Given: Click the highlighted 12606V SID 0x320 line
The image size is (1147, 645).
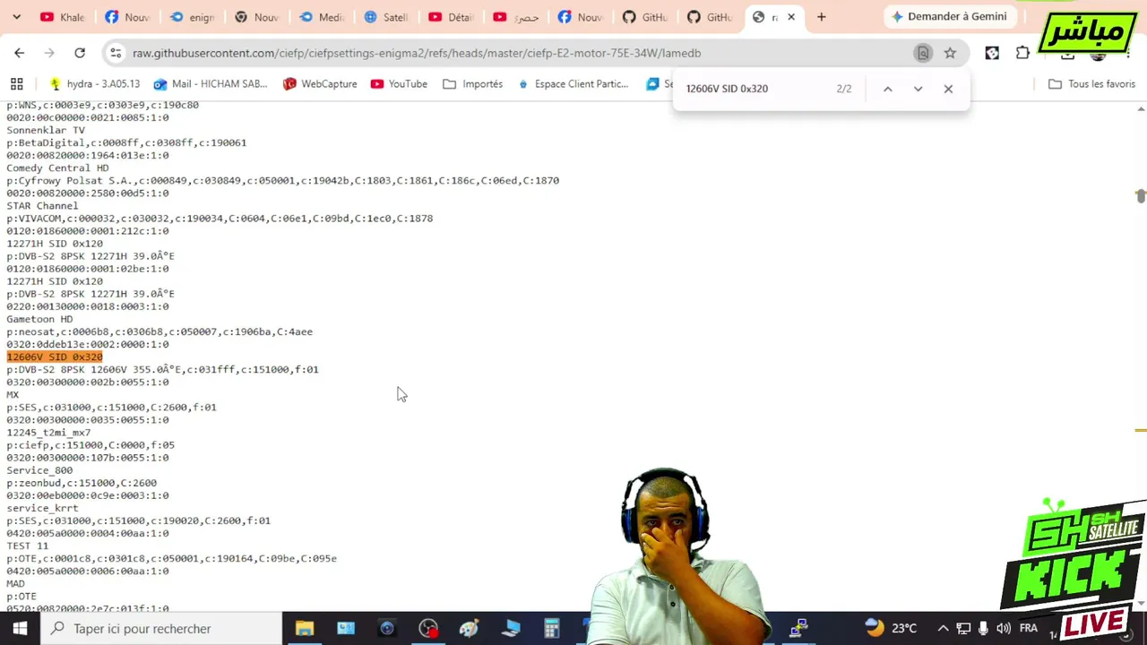Looking at the screenshot, I should (x=55, y=357).
